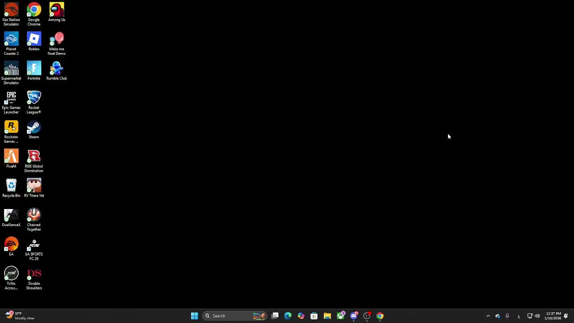574x323 pixels.
Task: Select the TcNo Account Switcher icon
Action: coord(11,278)
